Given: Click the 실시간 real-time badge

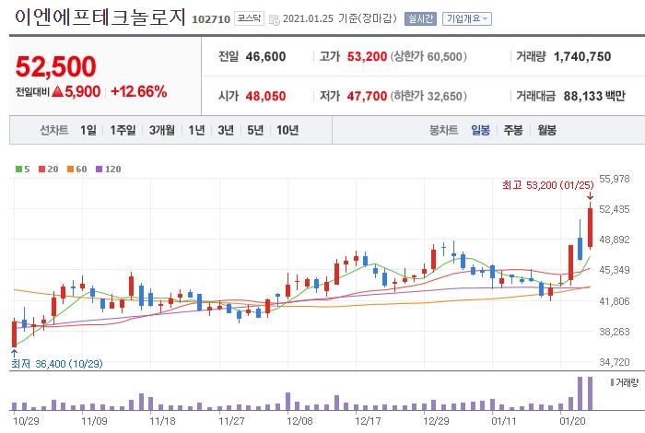Looking at the screenshot, I should [x=420, y=19].
